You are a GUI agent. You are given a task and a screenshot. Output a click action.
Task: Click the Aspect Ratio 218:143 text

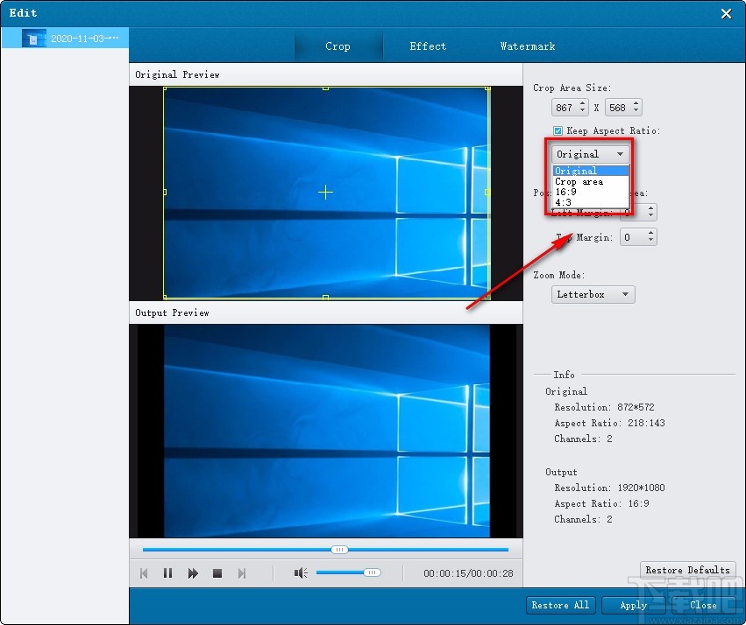click(609, 423)
